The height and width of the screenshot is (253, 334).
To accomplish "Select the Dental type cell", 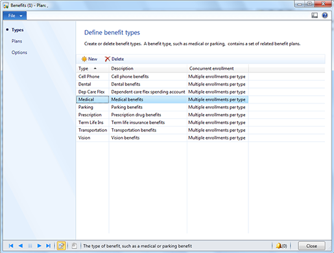I will tap(93, 84).
